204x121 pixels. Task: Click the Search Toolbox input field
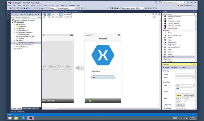pos(178,14)
